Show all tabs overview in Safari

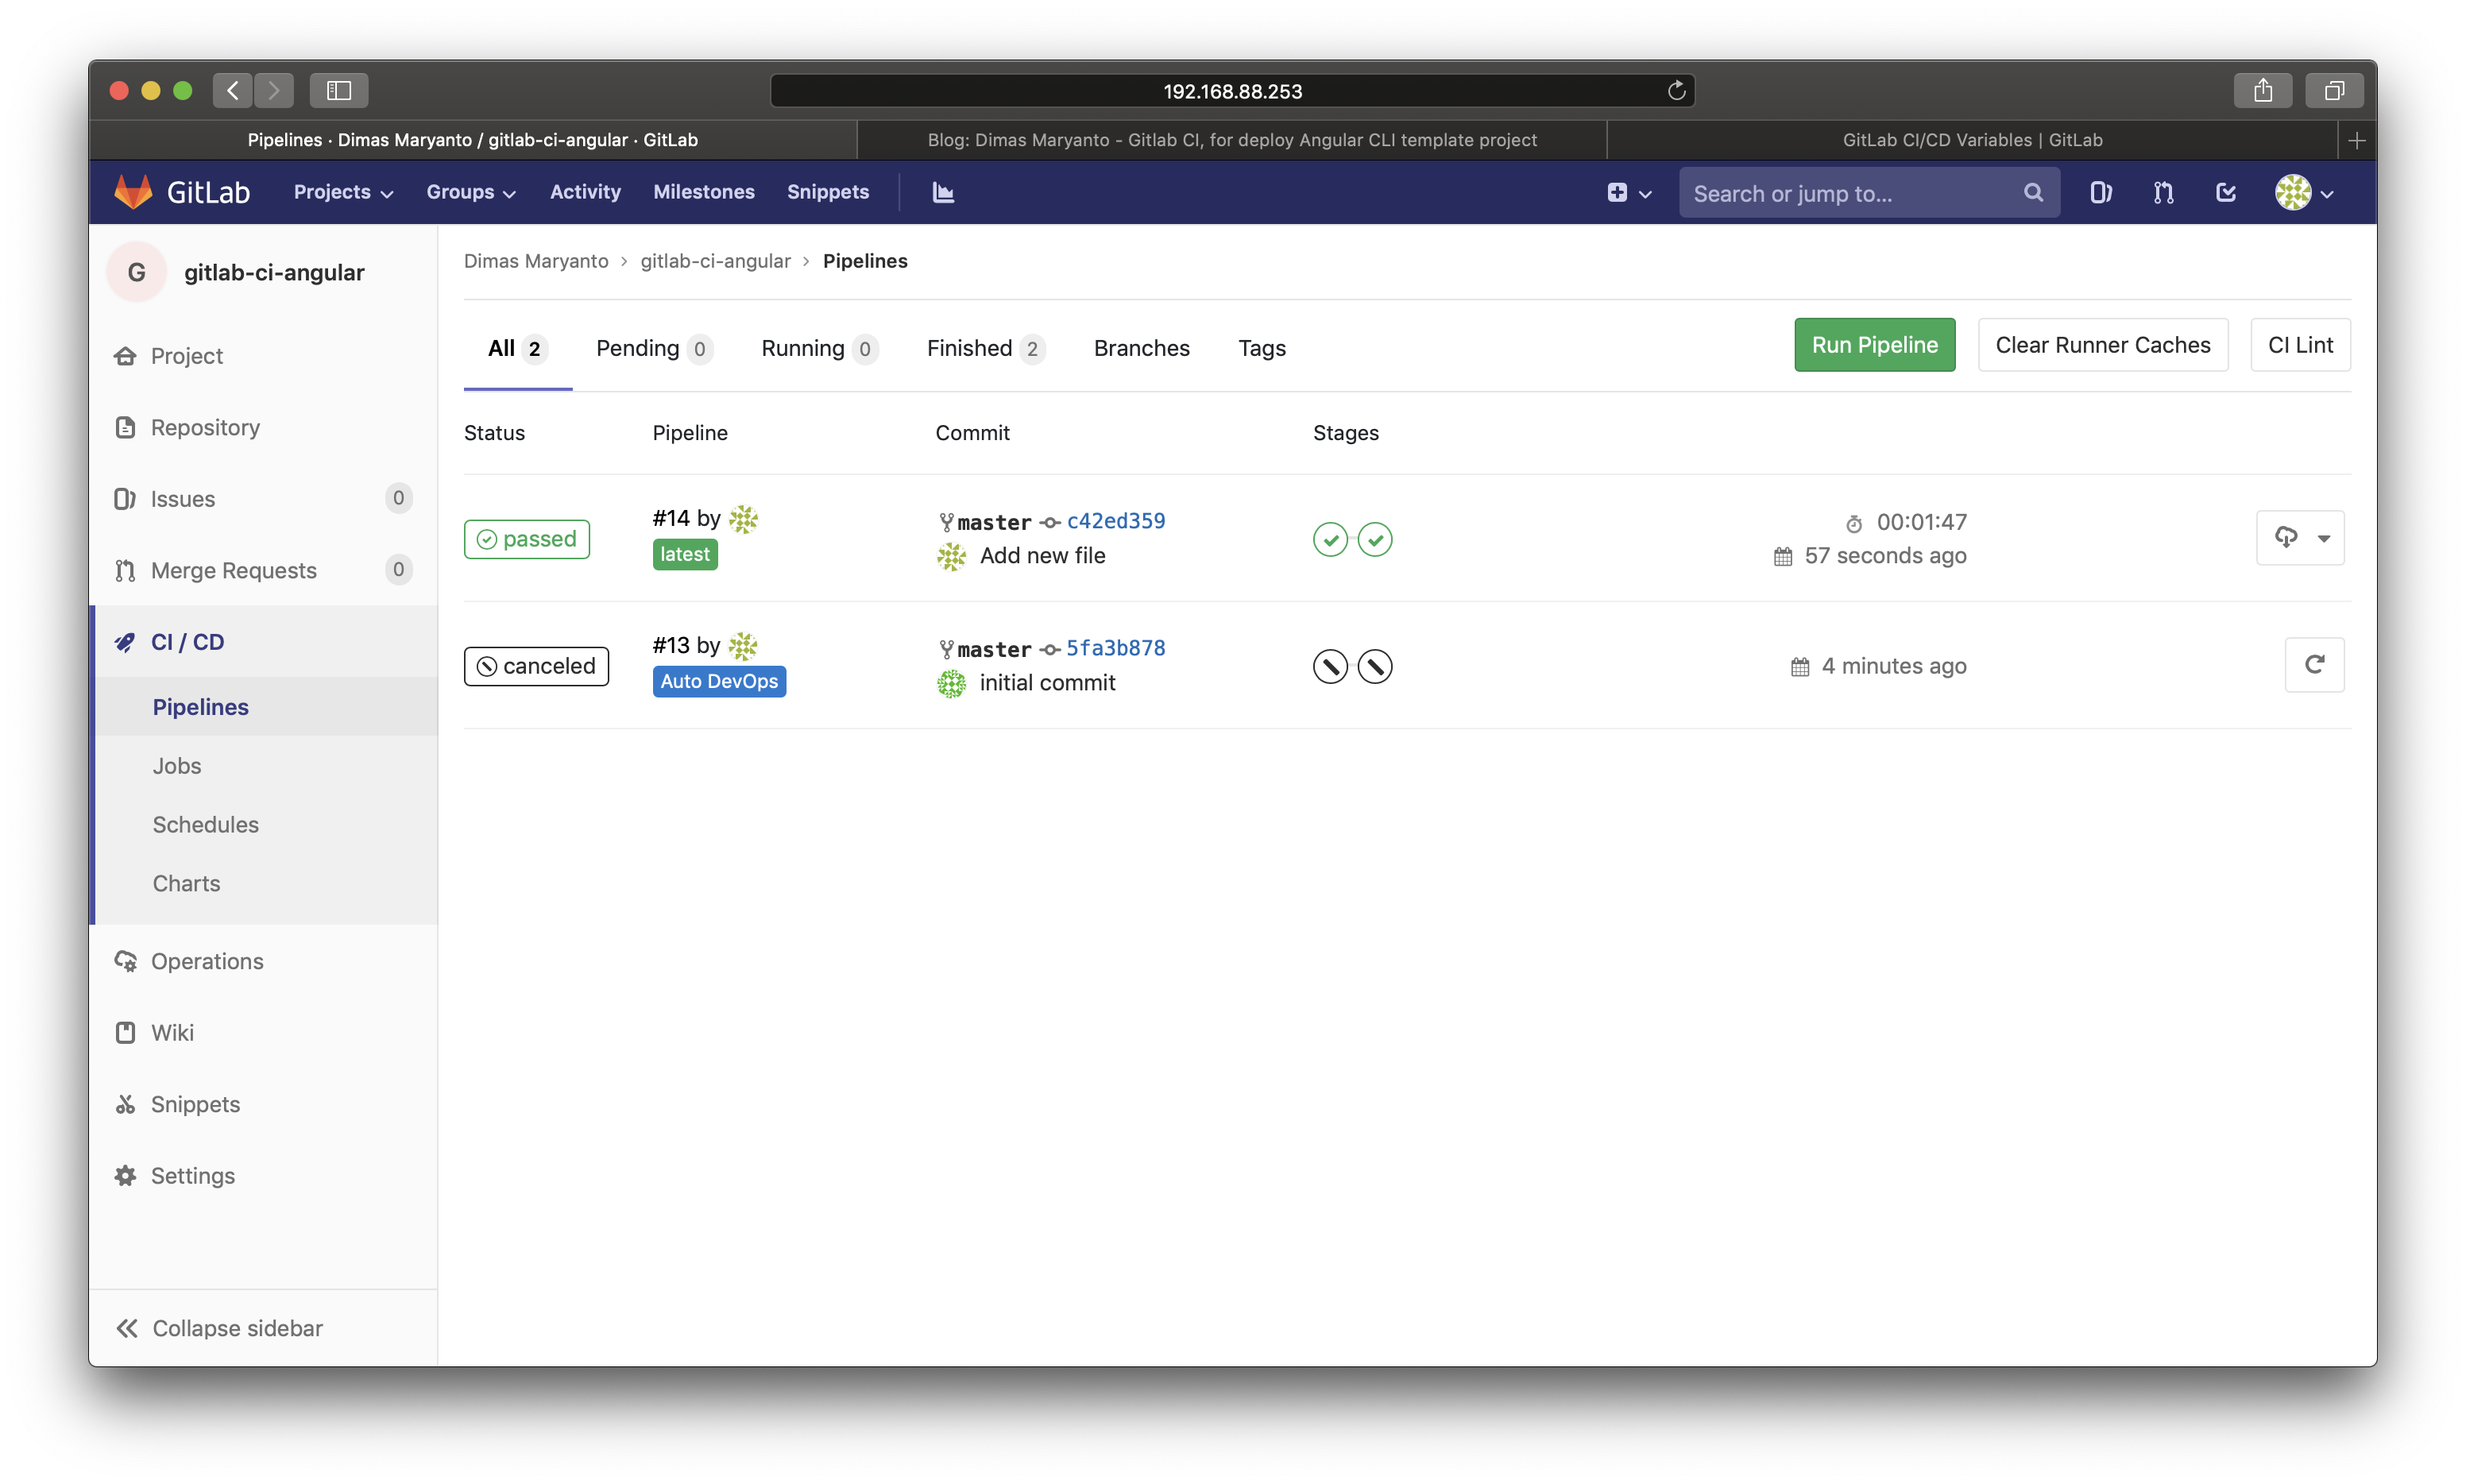(2334, 91)
